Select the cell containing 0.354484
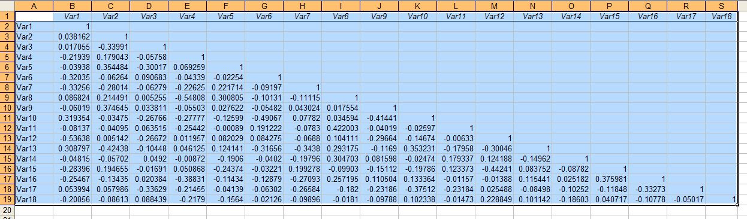This screenshot has width=747, height=219. [x=110, y=67]
